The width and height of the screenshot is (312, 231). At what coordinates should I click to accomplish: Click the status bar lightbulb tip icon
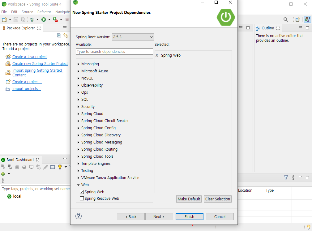coord(309,227)
